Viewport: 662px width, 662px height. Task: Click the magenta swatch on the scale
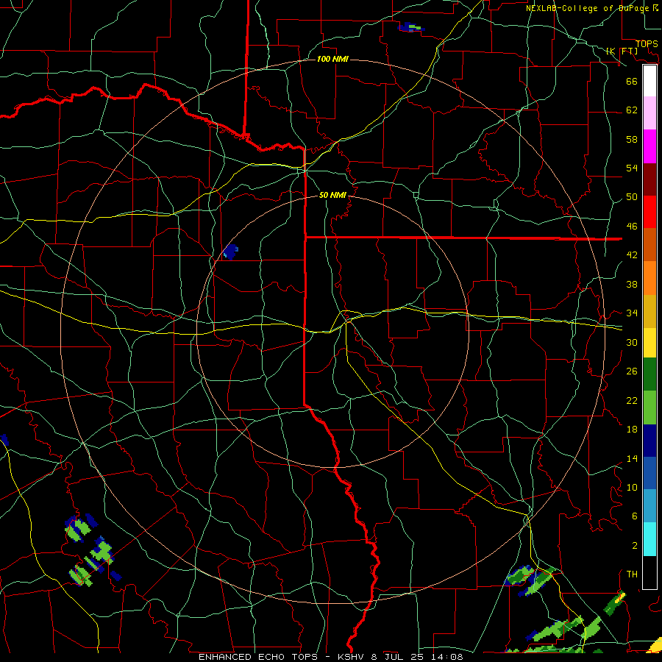tap(649, 146)
